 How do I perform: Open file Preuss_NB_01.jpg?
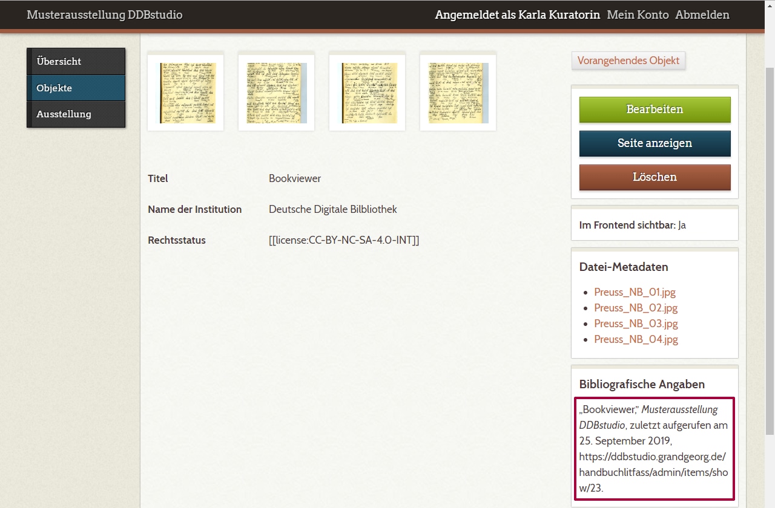[635, 292]
